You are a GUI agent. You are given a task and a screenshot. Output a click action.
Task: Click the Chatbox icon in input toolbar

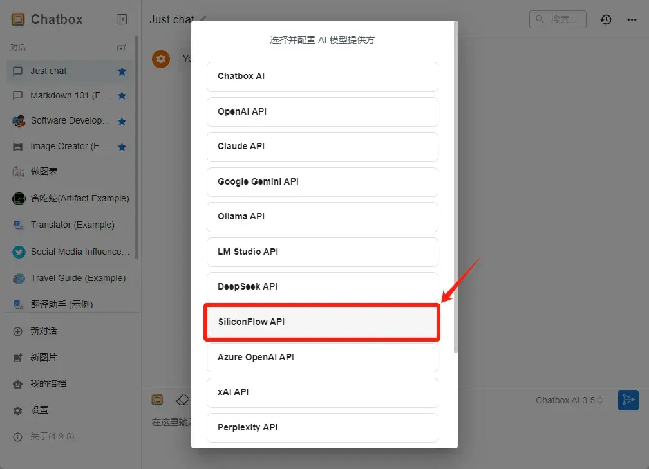157,400
